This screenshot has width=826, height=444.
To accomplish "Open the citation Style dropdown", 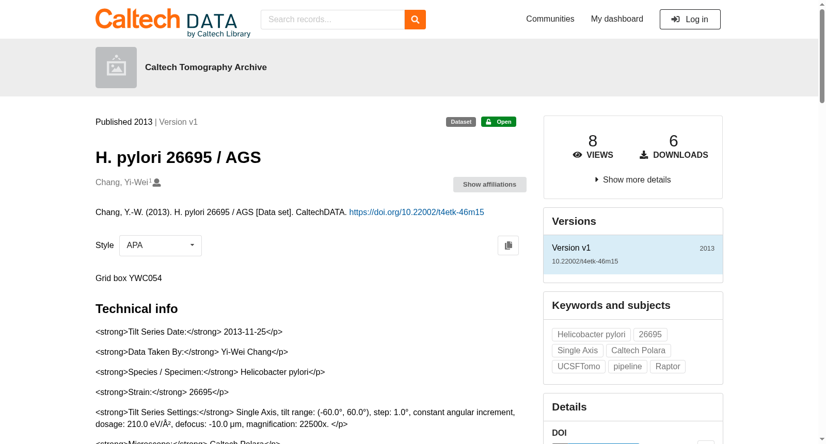I will click(161, 245).
